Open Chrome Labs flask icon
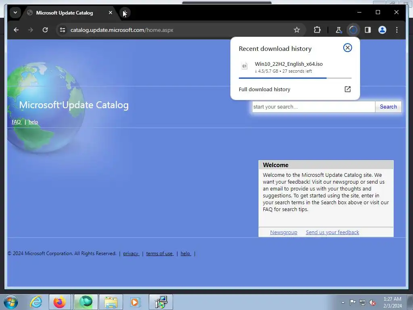 click(338, 30)
